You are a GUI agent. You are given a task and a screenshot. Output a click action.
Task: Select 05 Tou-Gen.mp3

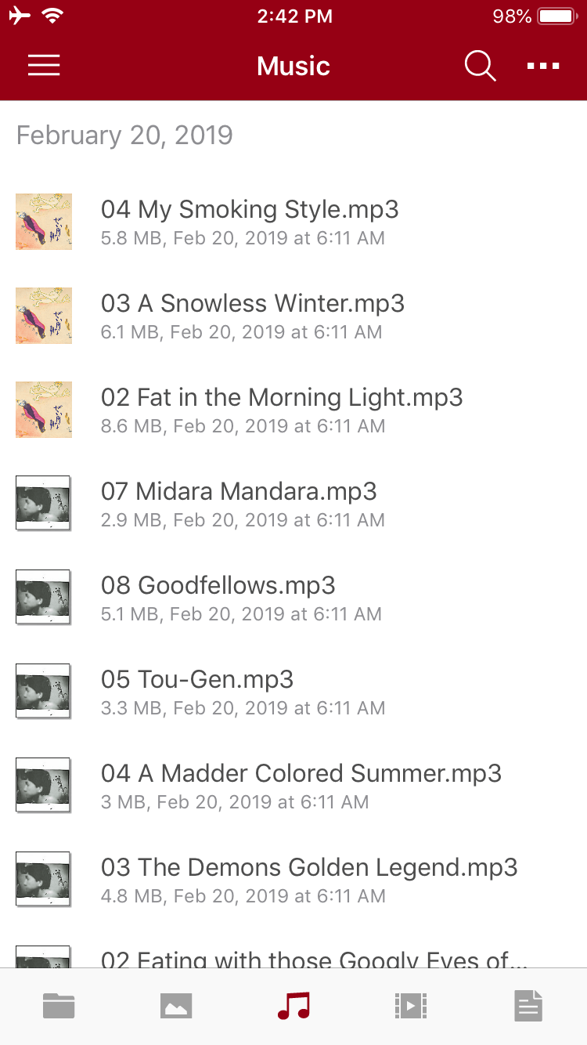pos(293,692)
